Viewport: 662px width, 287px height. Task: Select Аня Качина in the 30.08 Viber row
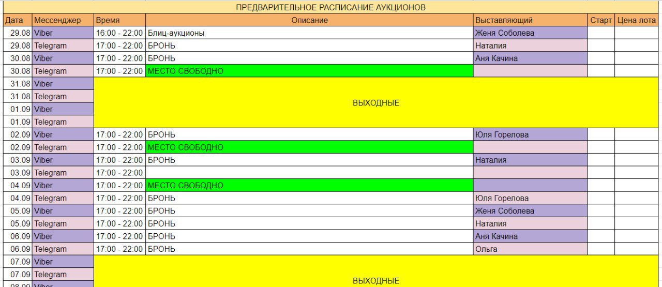[530, 58]
